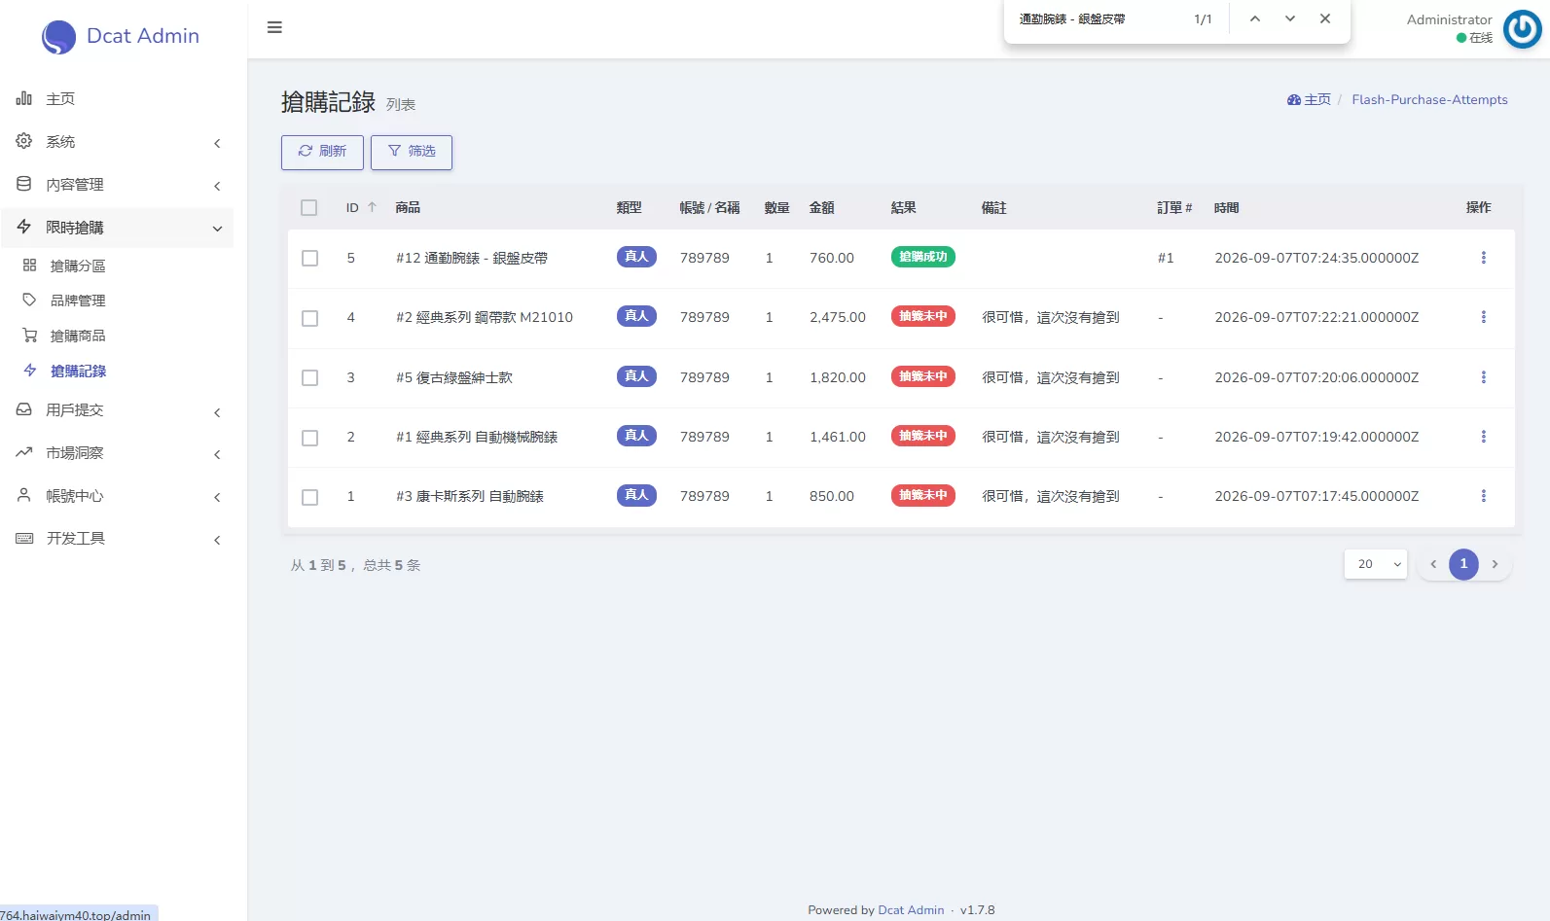
Task: Click the 搶購分區 grid icon
Action: [x=29, y=266]
